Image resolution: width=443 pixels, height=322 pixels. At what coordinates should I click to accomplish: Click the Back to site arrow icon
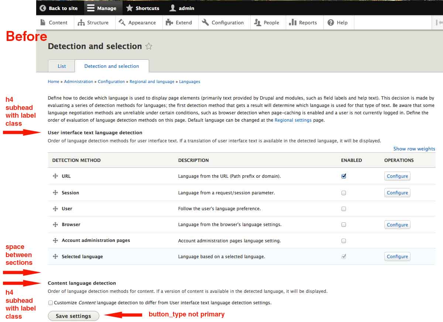pyautogui.click(x=43, y=8)
